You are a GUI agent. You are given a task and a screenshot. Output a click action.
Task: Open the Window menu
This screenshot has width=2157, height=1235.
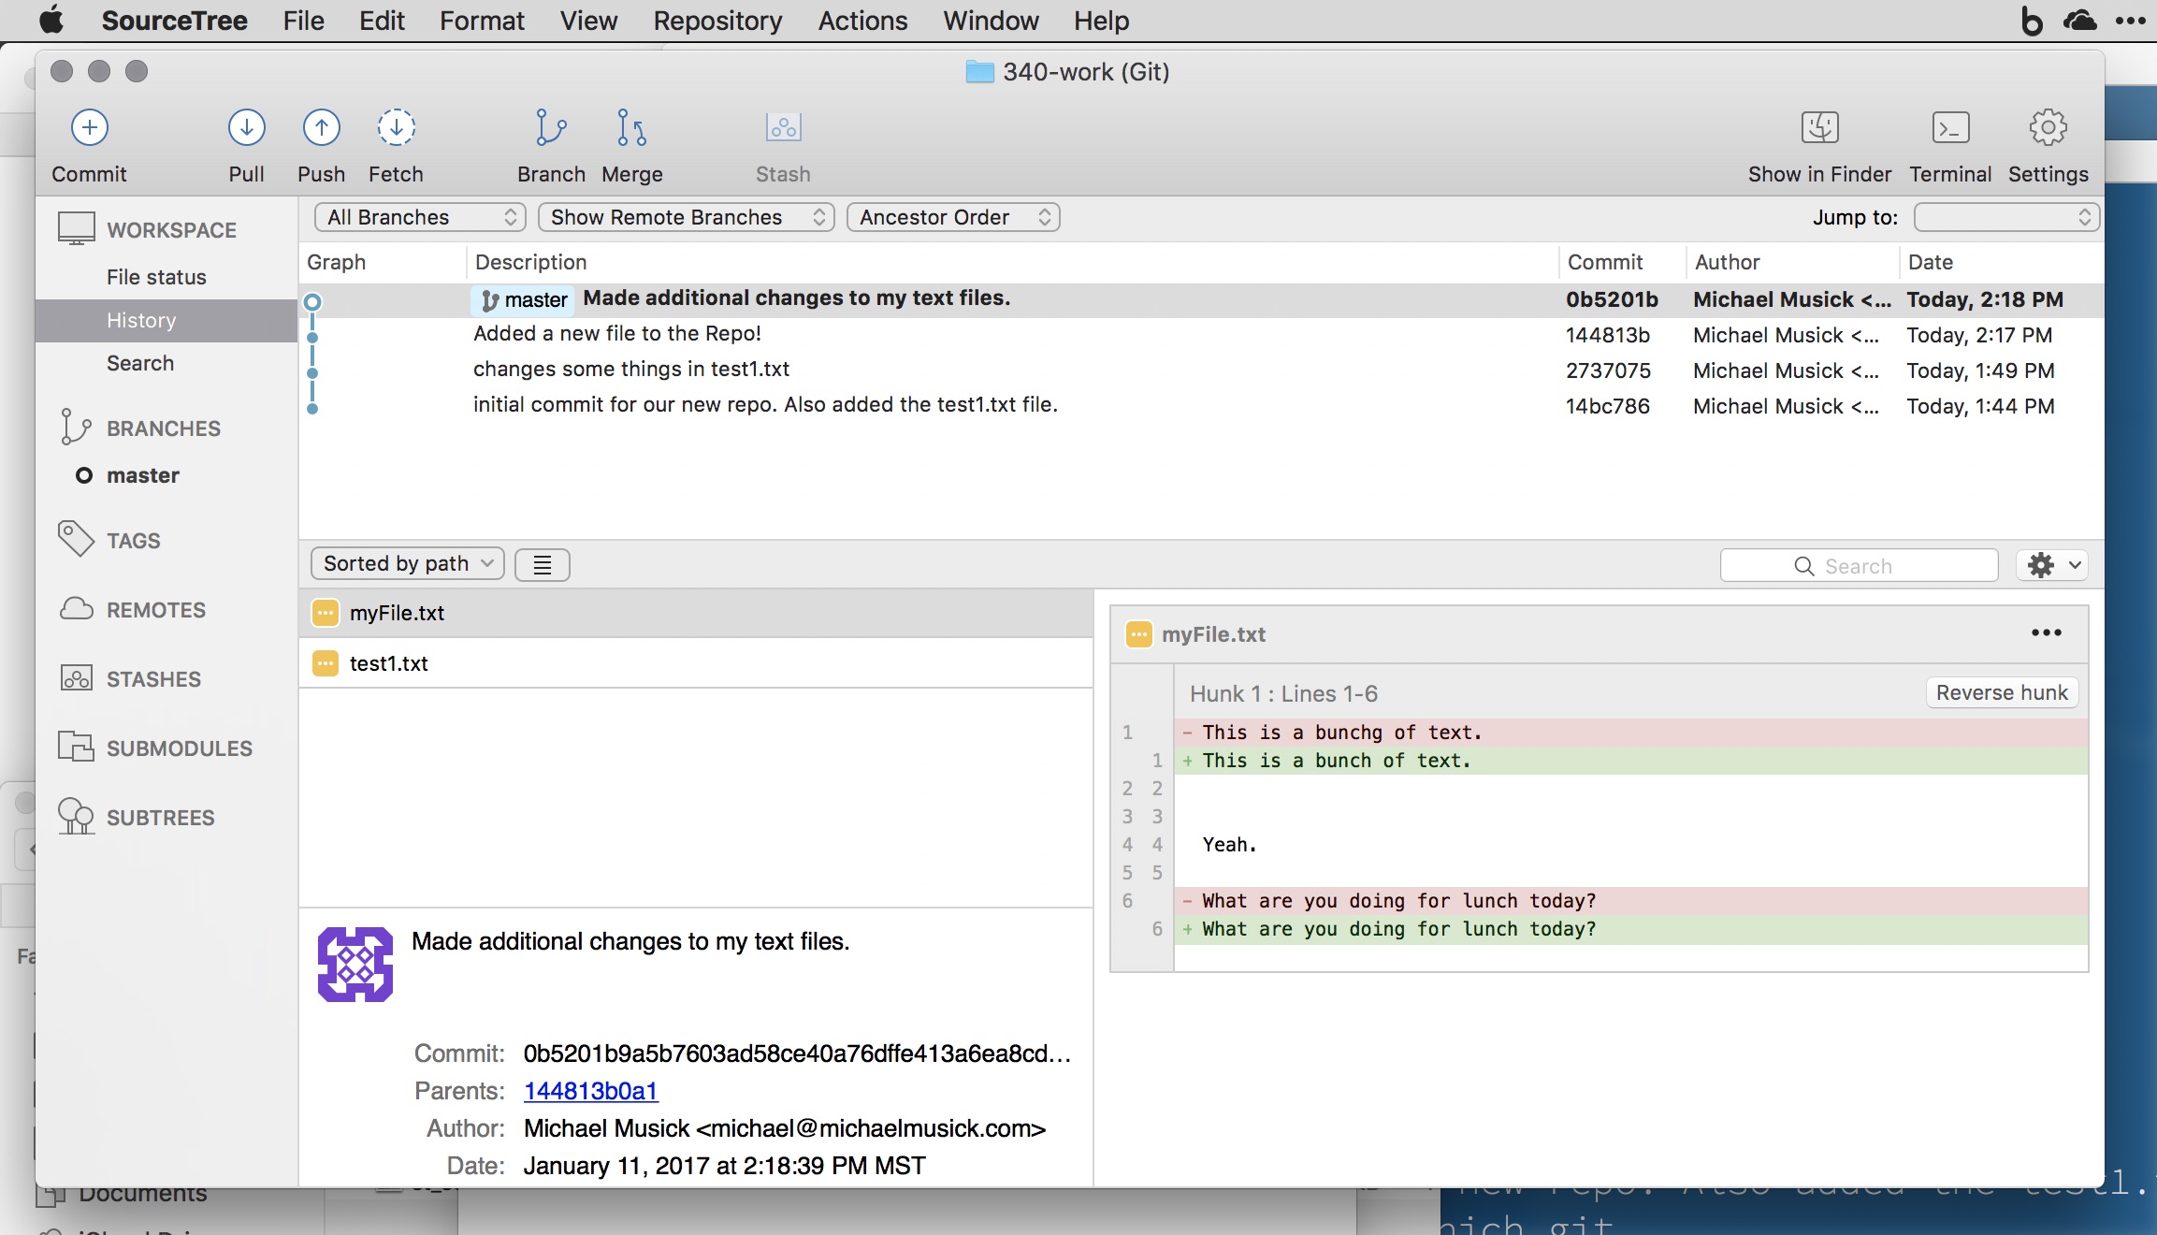(x=991, y=21)
